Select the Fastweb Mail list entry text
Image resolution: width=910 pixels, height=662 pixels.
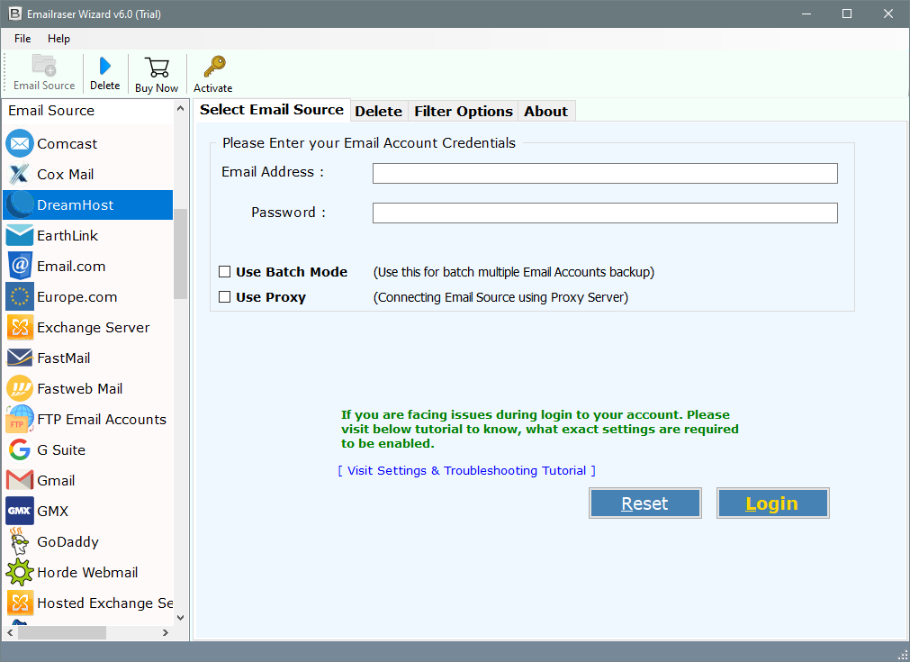79,388
